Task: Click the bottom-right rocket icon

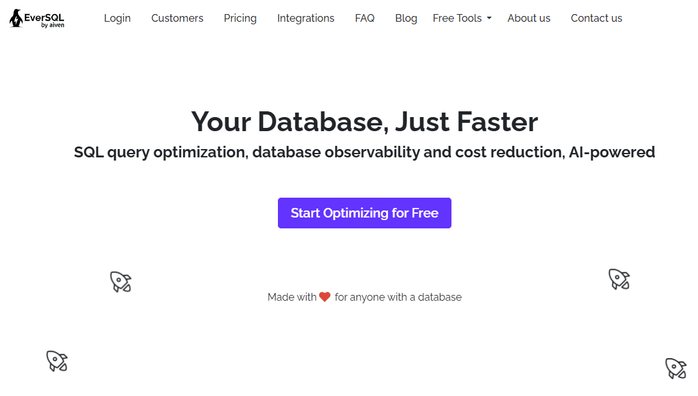Action: click(x=676, y=368)
